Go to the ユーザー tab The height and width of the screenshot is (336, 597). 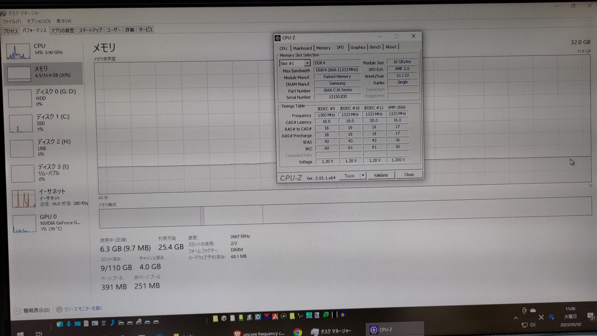pos(113,30)
